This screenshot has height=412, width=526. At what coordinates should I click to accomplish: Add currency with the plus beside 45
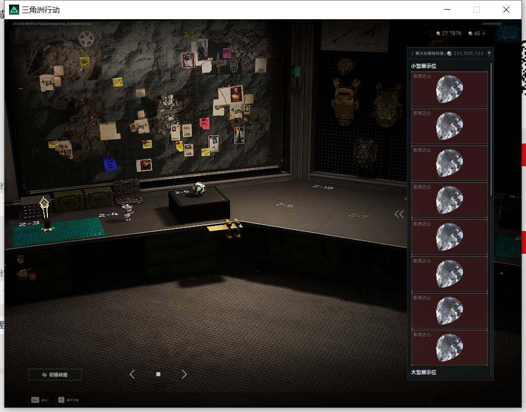484,33
